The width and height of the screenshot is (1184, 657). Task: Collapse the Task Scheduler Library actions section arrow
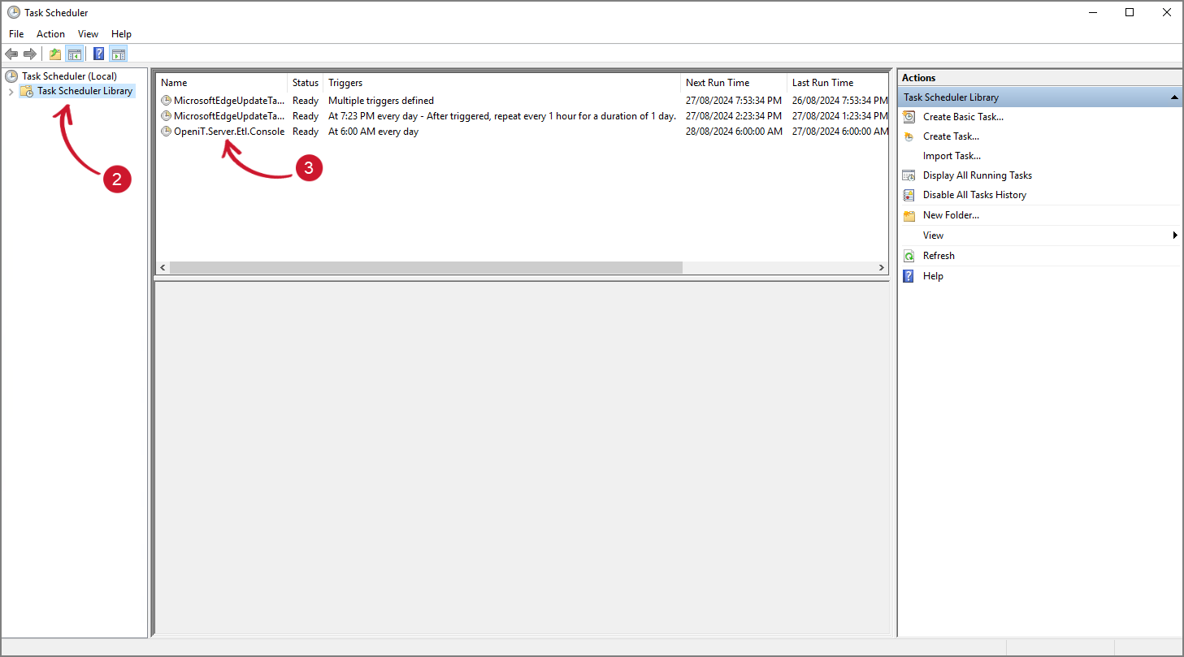[x=1174, y=97]
